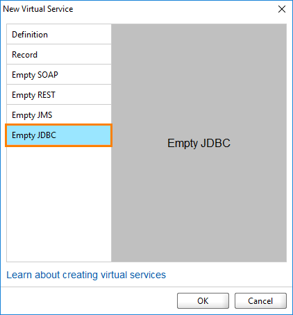
Task: Click the Empty JDBC preview label
Action: [199, 143]
